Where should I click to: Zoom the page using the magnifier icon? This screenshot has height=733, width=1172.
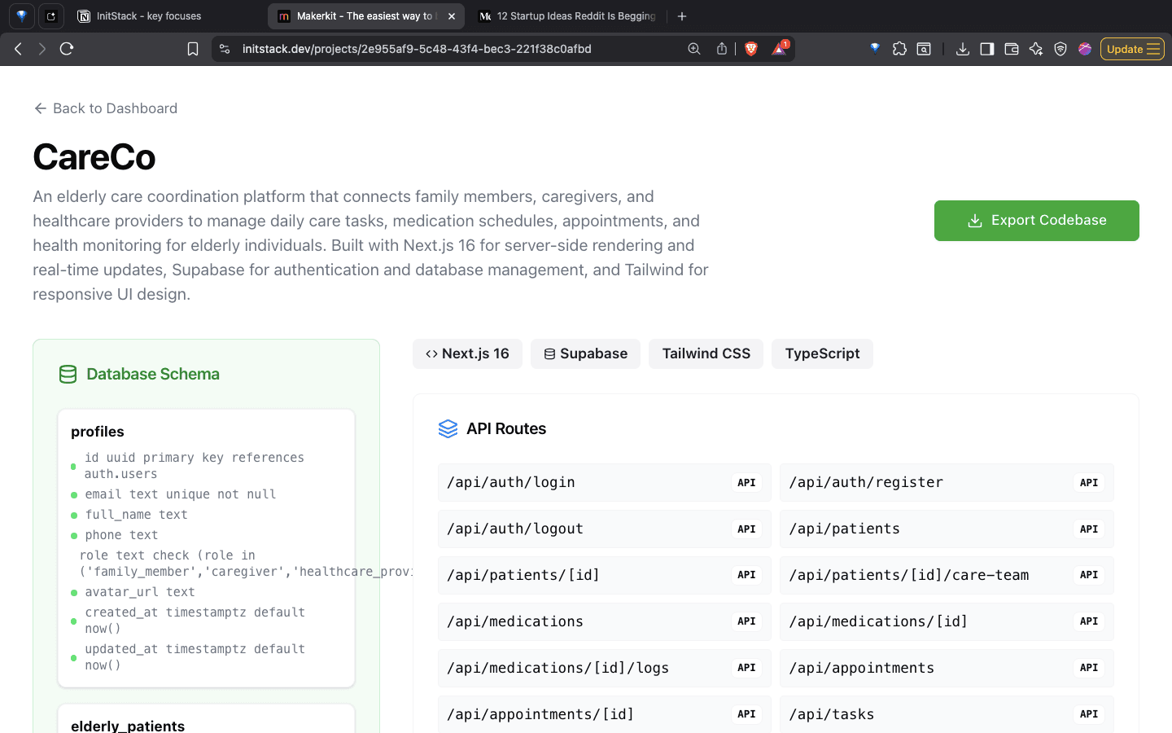(x=693, y=49)
